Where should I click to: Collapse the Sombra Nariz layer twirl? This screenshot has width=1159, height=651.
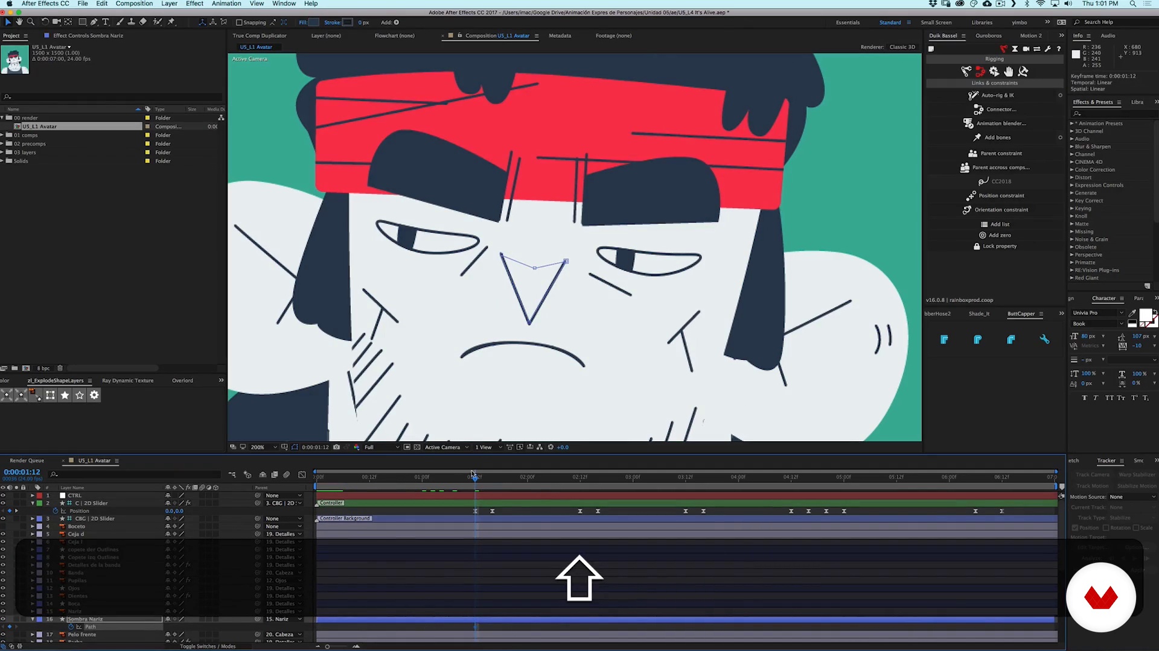(x=33, y=619)
